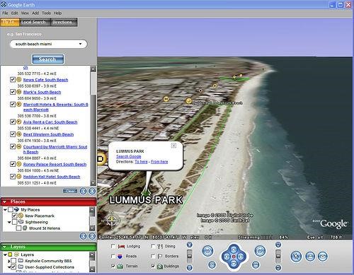The image size is (354, 275).
Task: Click the Search Google link in balloon
Action: [x=129, y=156]
